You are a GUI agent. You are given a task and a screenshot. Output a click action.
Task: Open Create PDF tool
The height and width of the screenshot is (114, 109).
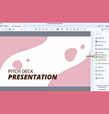pyautogui.click(x=100, y=38)
